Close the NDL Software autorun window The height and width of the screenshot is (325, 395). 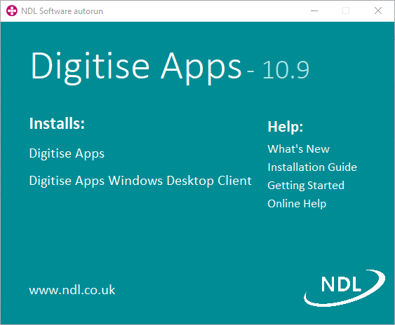click(x=378, y=11)
